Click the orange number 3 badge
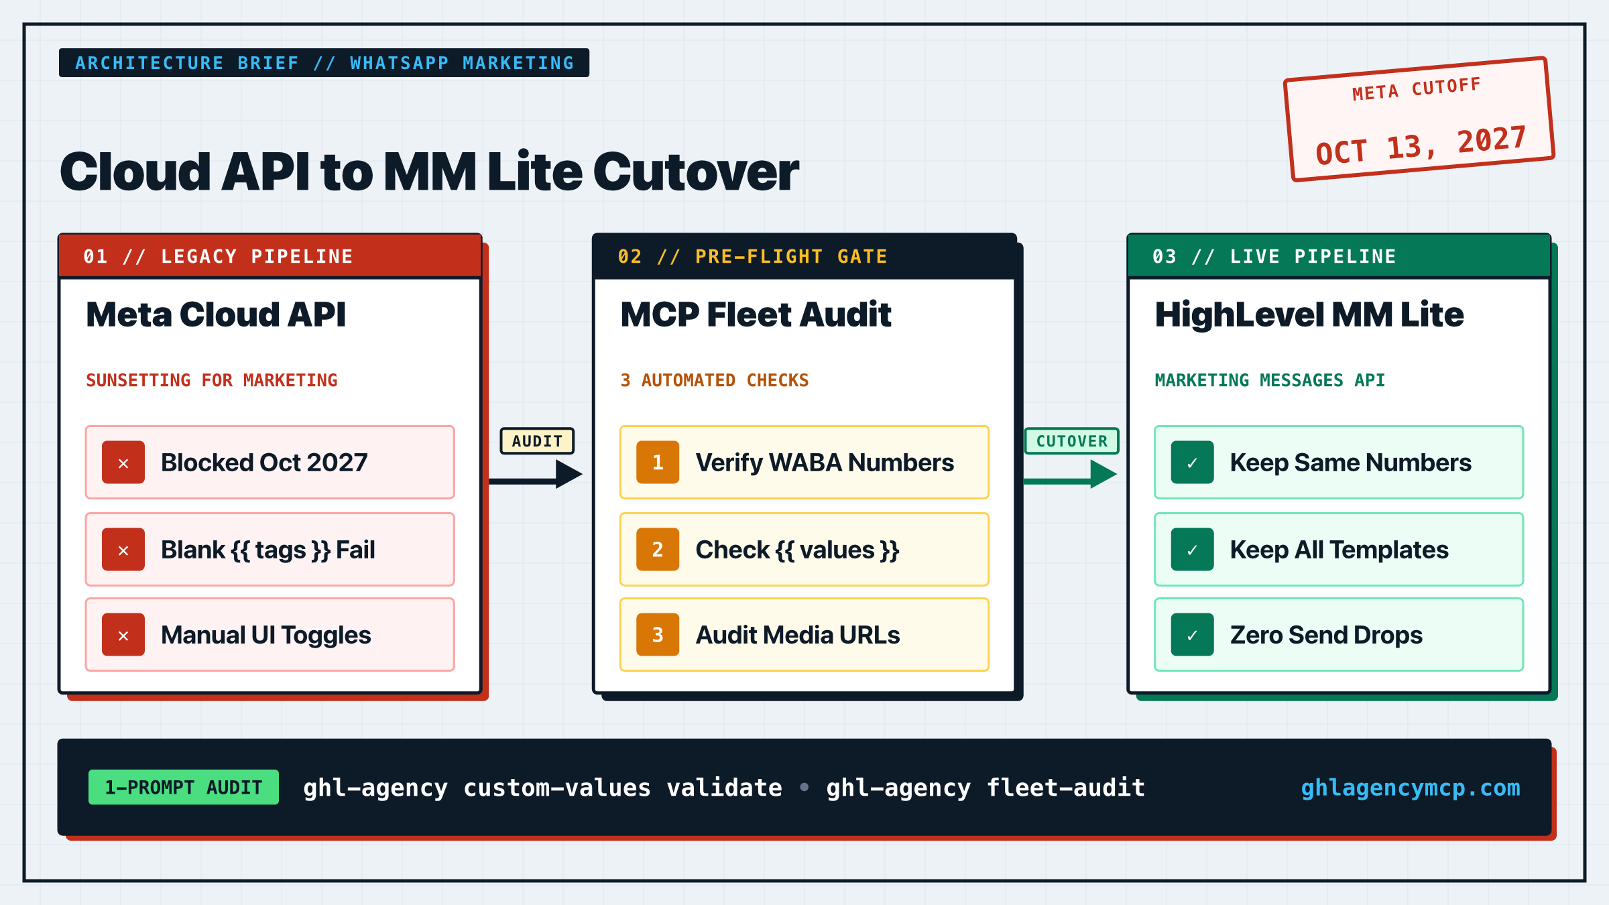The height and width of the screenshot is (905, 1609). click(x=658, y=635)
